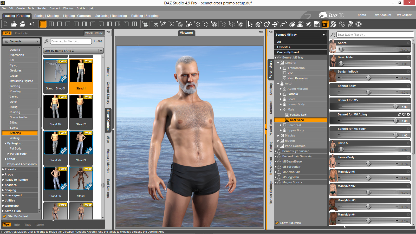Switch to the Products tab
The height and width of the screenshot is (234, 416).
[21, 33]
